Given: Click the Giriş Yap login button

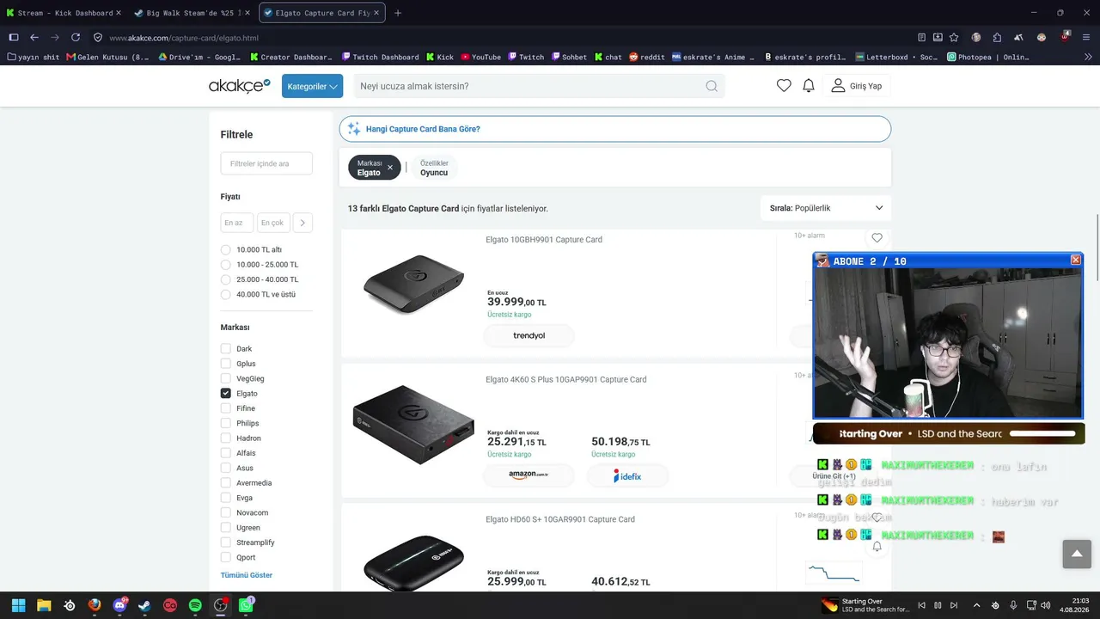Looking at the screenshot, I should 856,86.
